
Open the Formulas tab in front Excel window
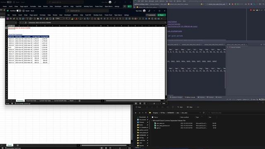tap(42, 15)
